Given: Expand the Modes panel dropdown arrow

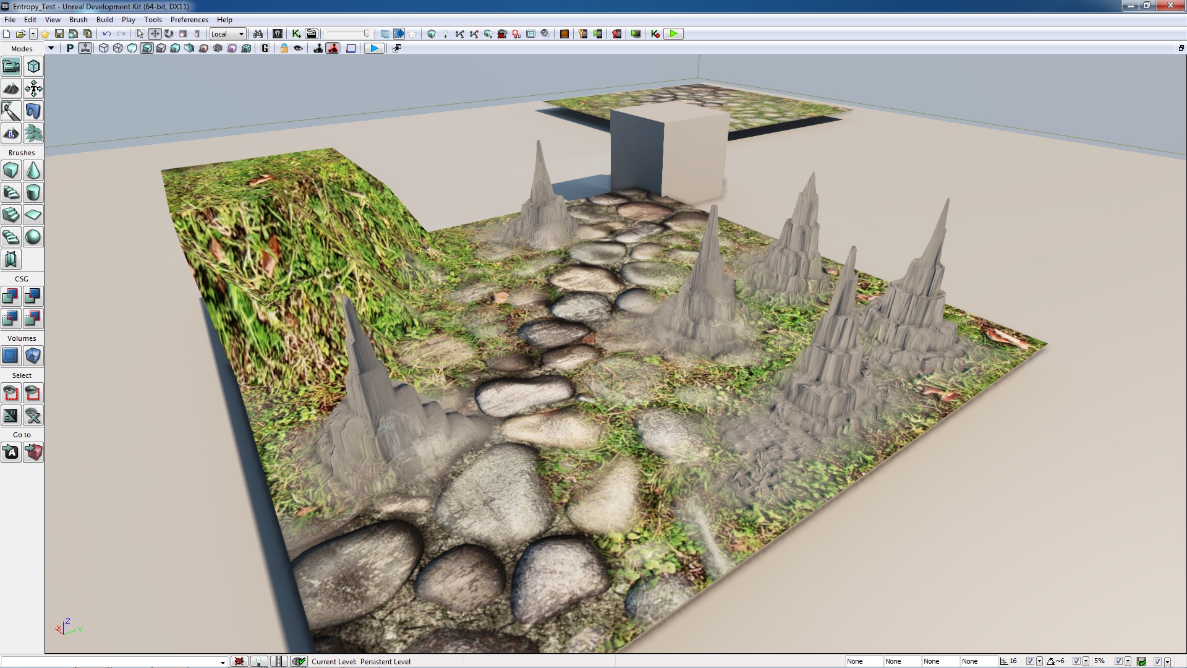Looking at the screenshot, I should (51, 48).
